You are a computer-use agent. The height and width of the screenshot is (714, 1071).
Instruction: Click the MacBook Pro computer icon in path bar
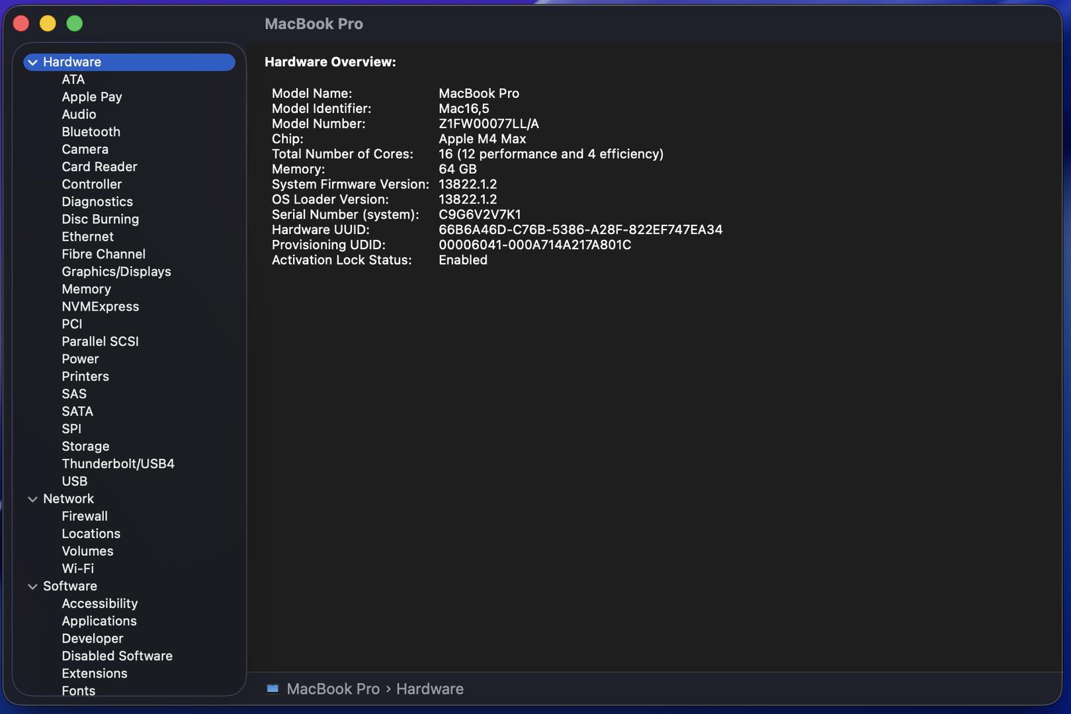pos(273,689)
